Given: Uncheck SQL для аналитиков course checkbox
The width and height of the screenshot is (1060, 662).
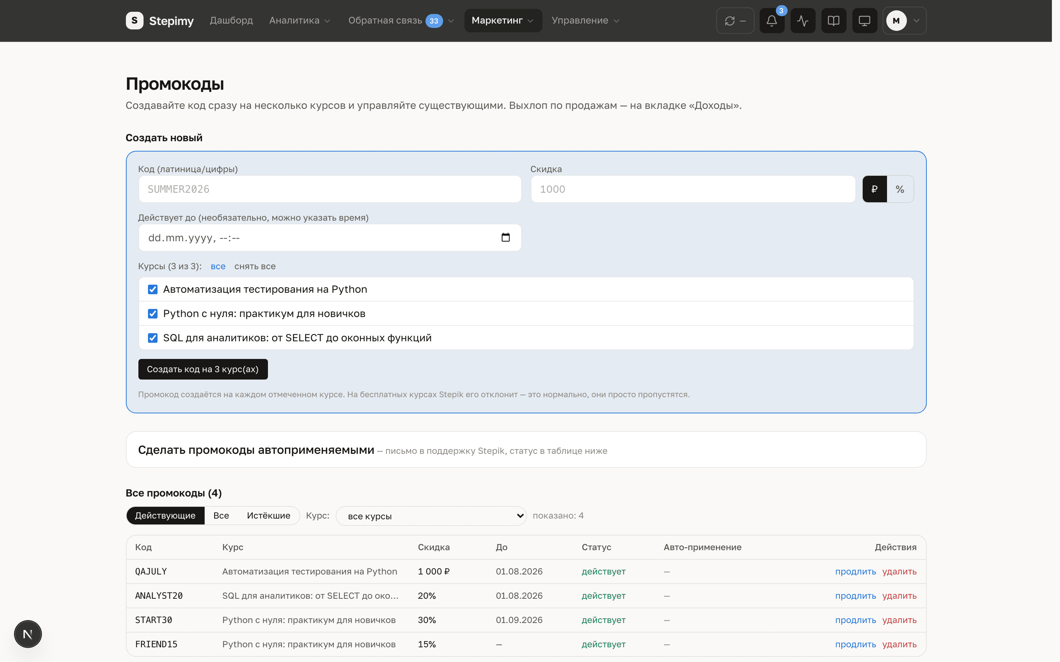Looking at the screenshot, I should [x=152, y=338].
